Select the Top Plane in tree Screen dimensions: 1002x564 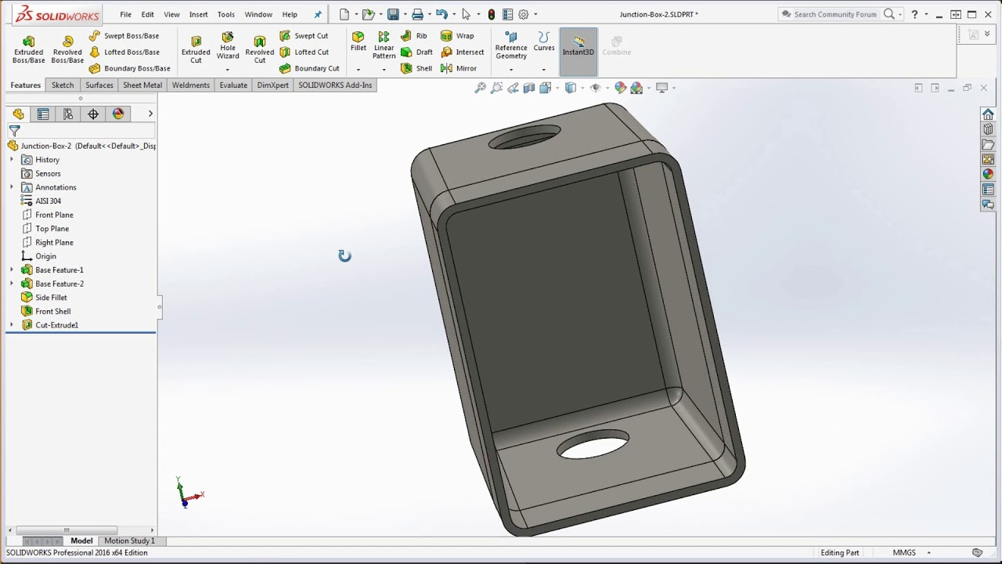click(45, 228)
